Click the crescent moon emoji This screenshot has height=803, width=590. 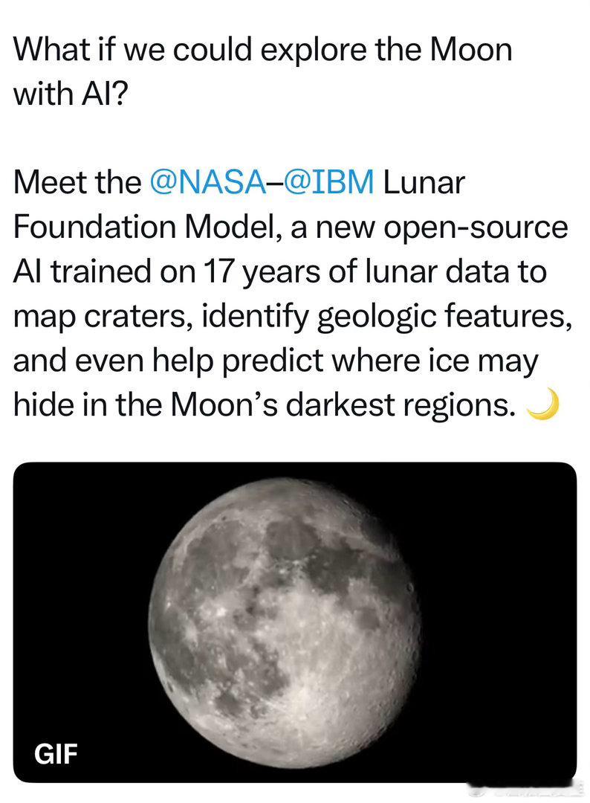point(543,404)
